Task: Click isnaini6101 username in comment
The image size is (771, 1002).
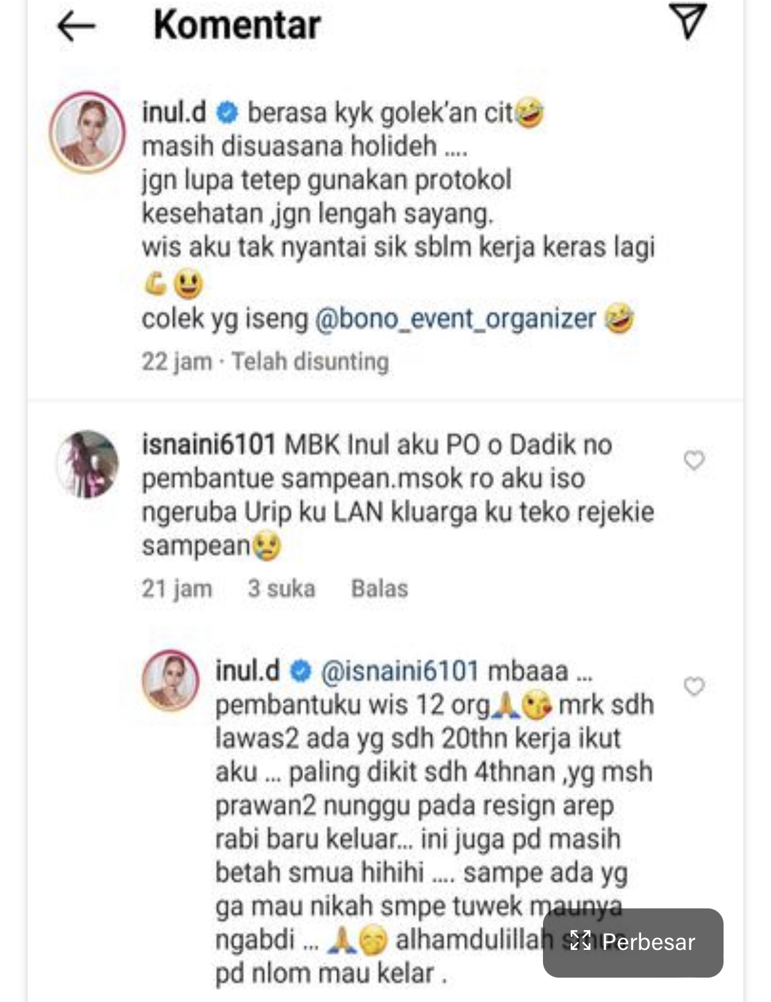Action: pyautogui.click(x=208, y=445)
